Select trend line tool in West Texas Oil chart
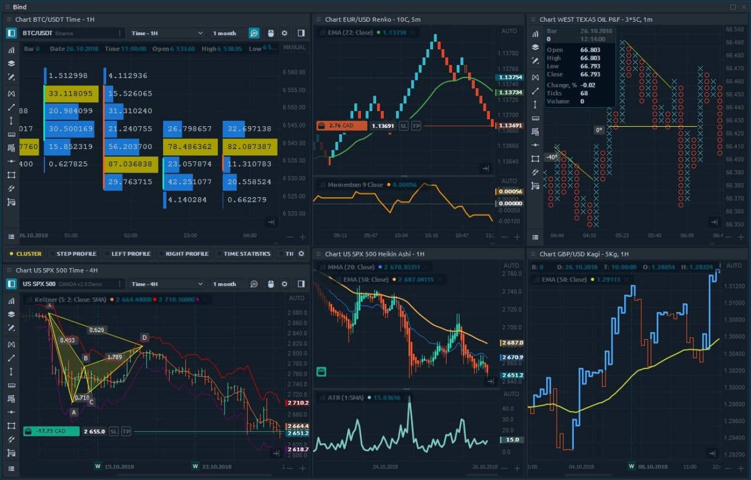This screenshot has width=751, height=480. coord(535,91)
